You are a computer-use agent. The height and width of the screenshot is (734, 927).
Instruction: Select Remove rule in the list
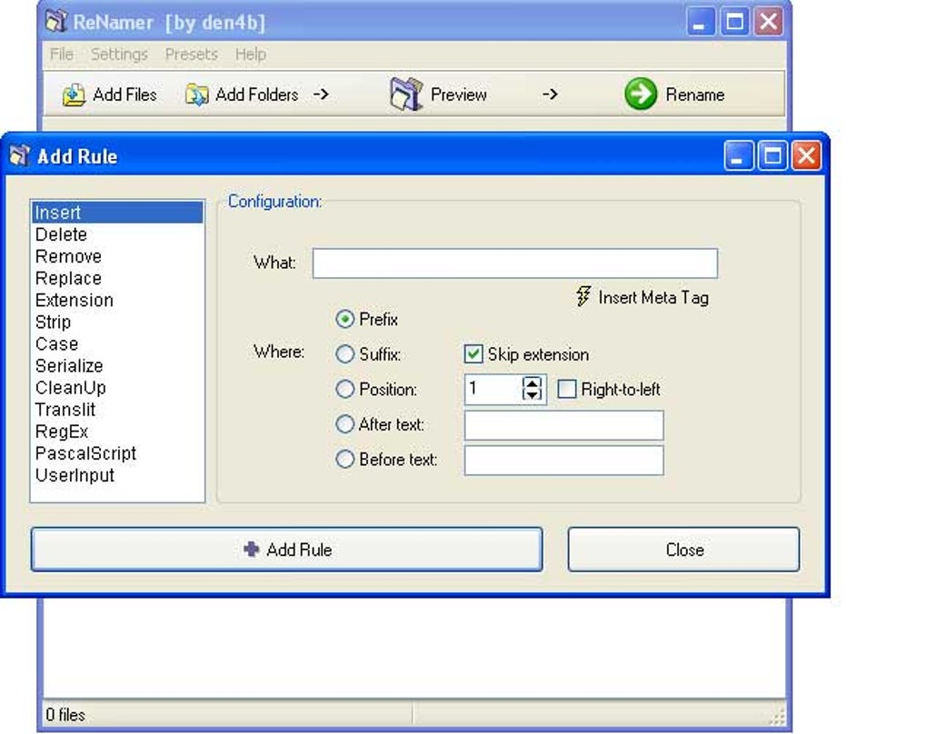coord(117,256)
